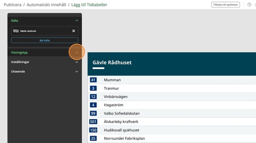This screenshot has height=143, width=256.
Task: Click line badge 25
Action: coord(93,138)
